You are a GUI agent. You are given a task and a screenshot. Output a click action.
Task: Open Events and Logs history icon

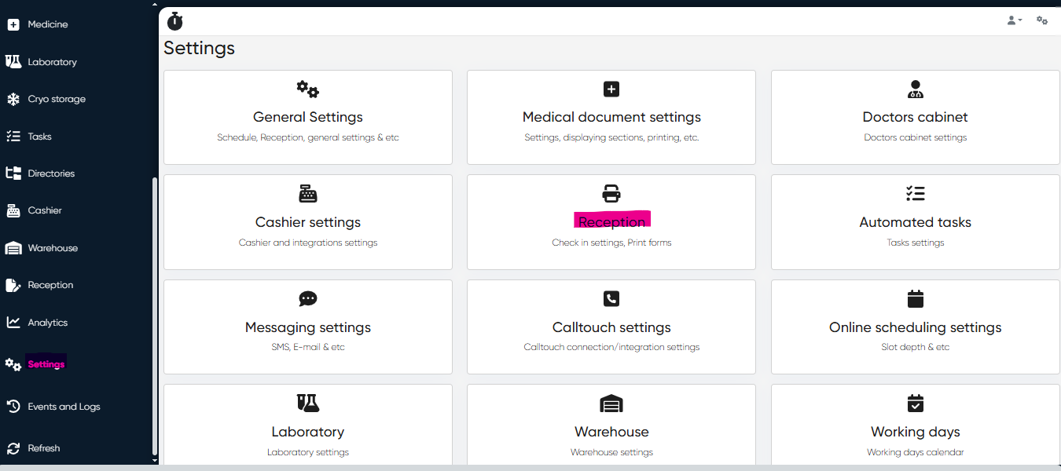tap(13, 407)
